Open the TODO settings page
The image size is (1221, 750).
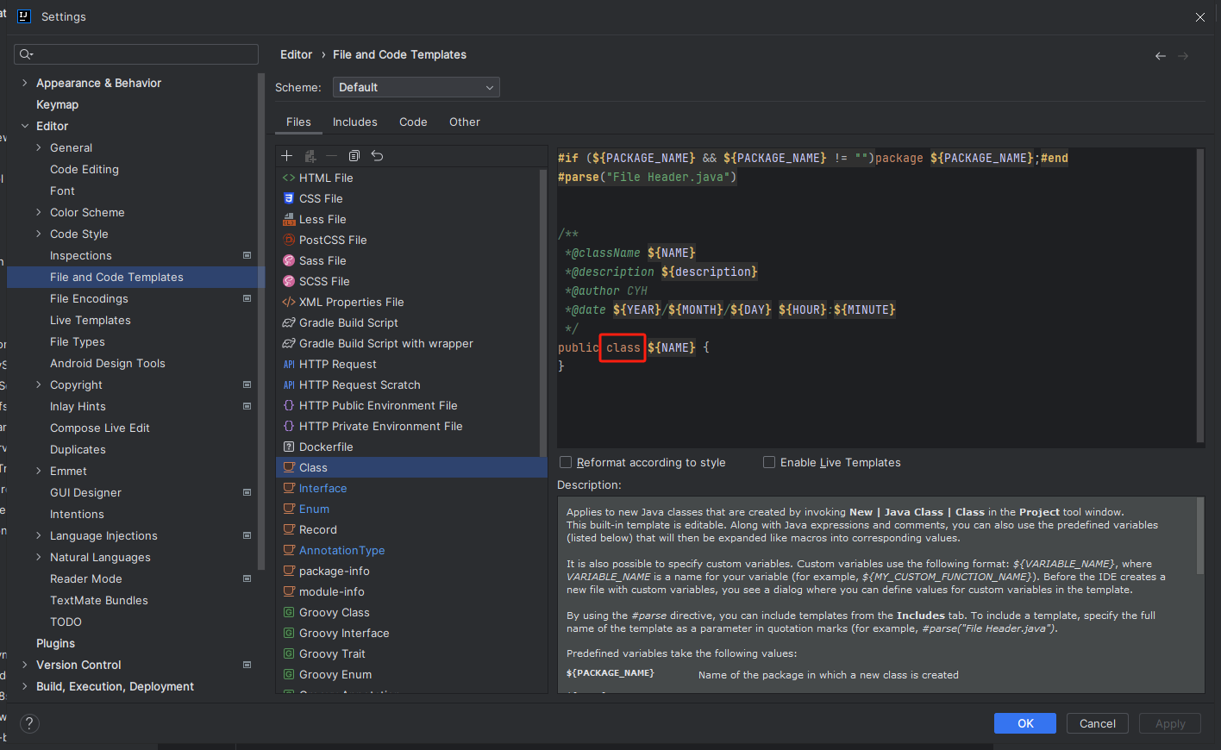click(x=66, y=622)
